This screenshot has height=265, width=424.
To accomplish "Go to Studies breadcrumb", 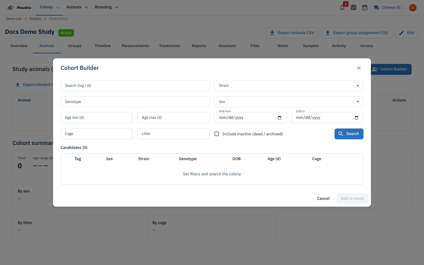I will click(x=35, y=19).
